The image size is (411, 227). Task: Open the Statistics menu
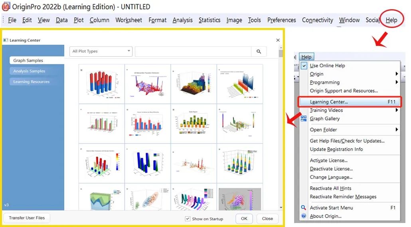pyautogui.click(x=209, y=20)
